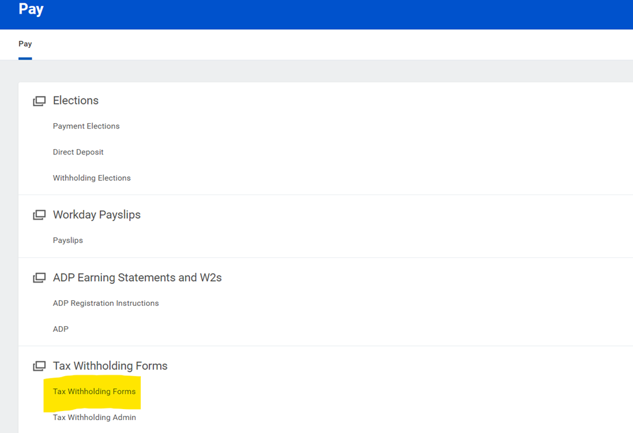Click the Tax Withholding Forms section heading
Screen dimensions: 633x433
[110, 366]
